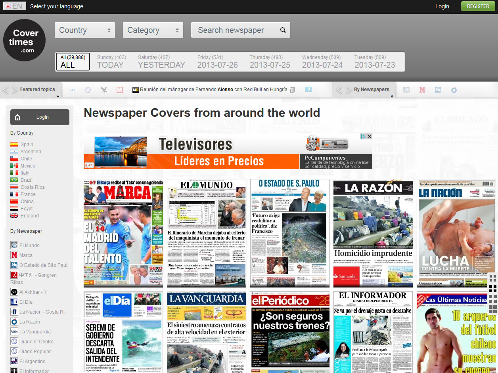Switch to the TODAY Sunday tab

coord(111,62)
